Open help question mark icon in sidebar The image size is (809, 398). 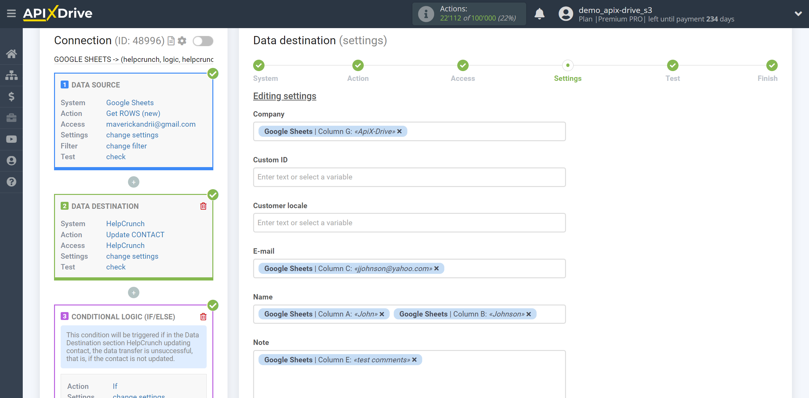[11, 182]
